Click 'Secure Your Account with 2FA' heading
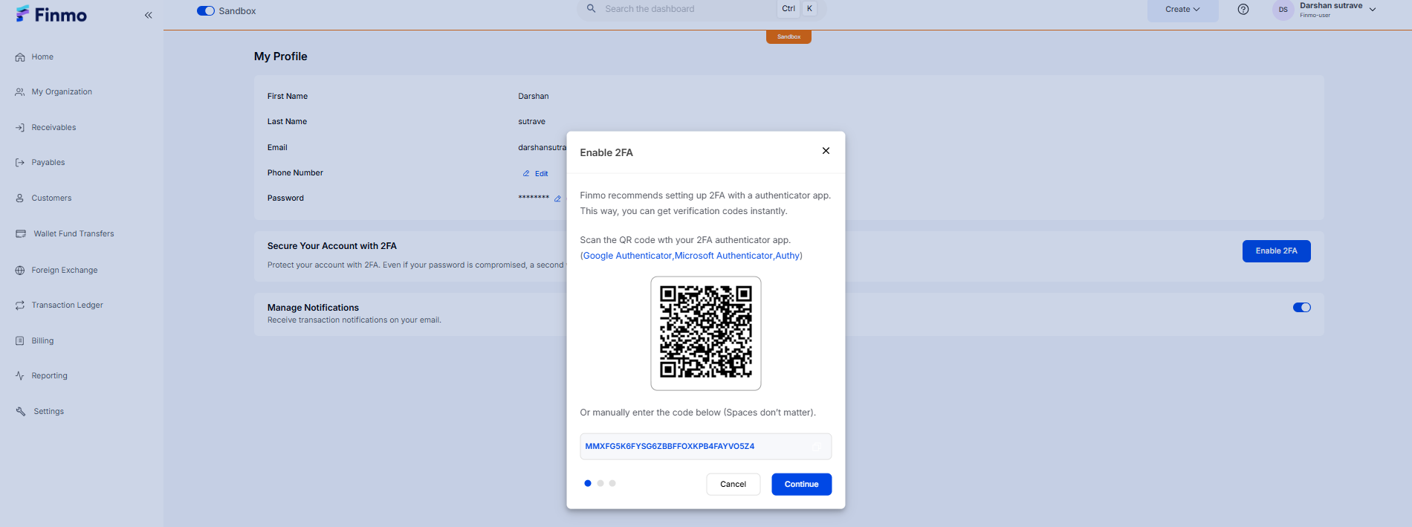This screenshot has width=1412, height=527. pyautogui.click(x=332, y=246)
